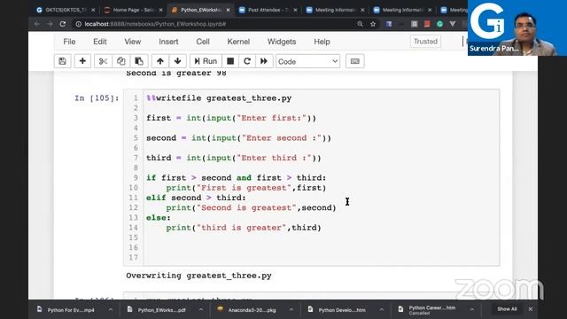Click the zoom magnifier icon in address bar
This screenshot has height=319, width=567.
coord(360,24)
